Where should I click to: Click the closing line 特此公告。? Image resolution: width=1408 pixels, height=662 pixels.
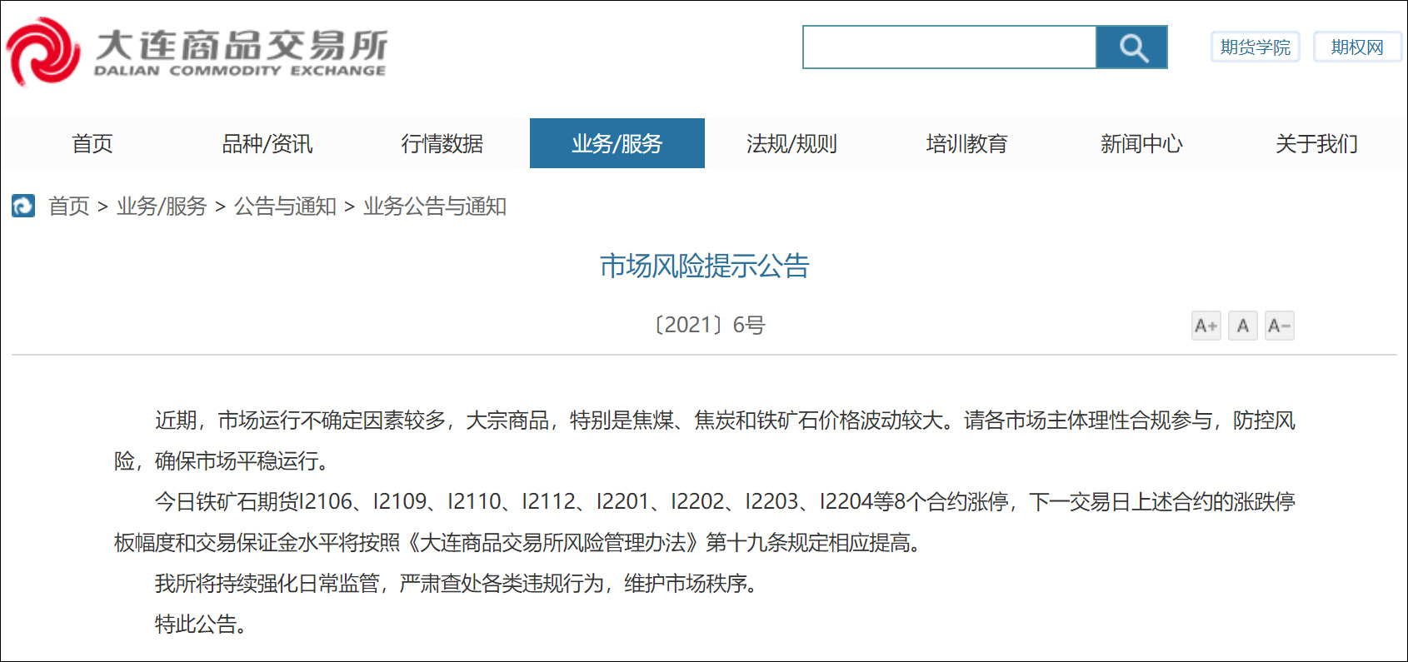coord(201,624)
